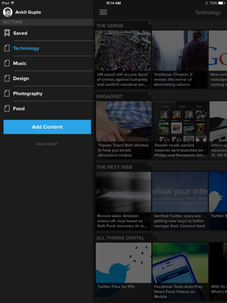Click the Ankit Gupta account name

(28, 12)
